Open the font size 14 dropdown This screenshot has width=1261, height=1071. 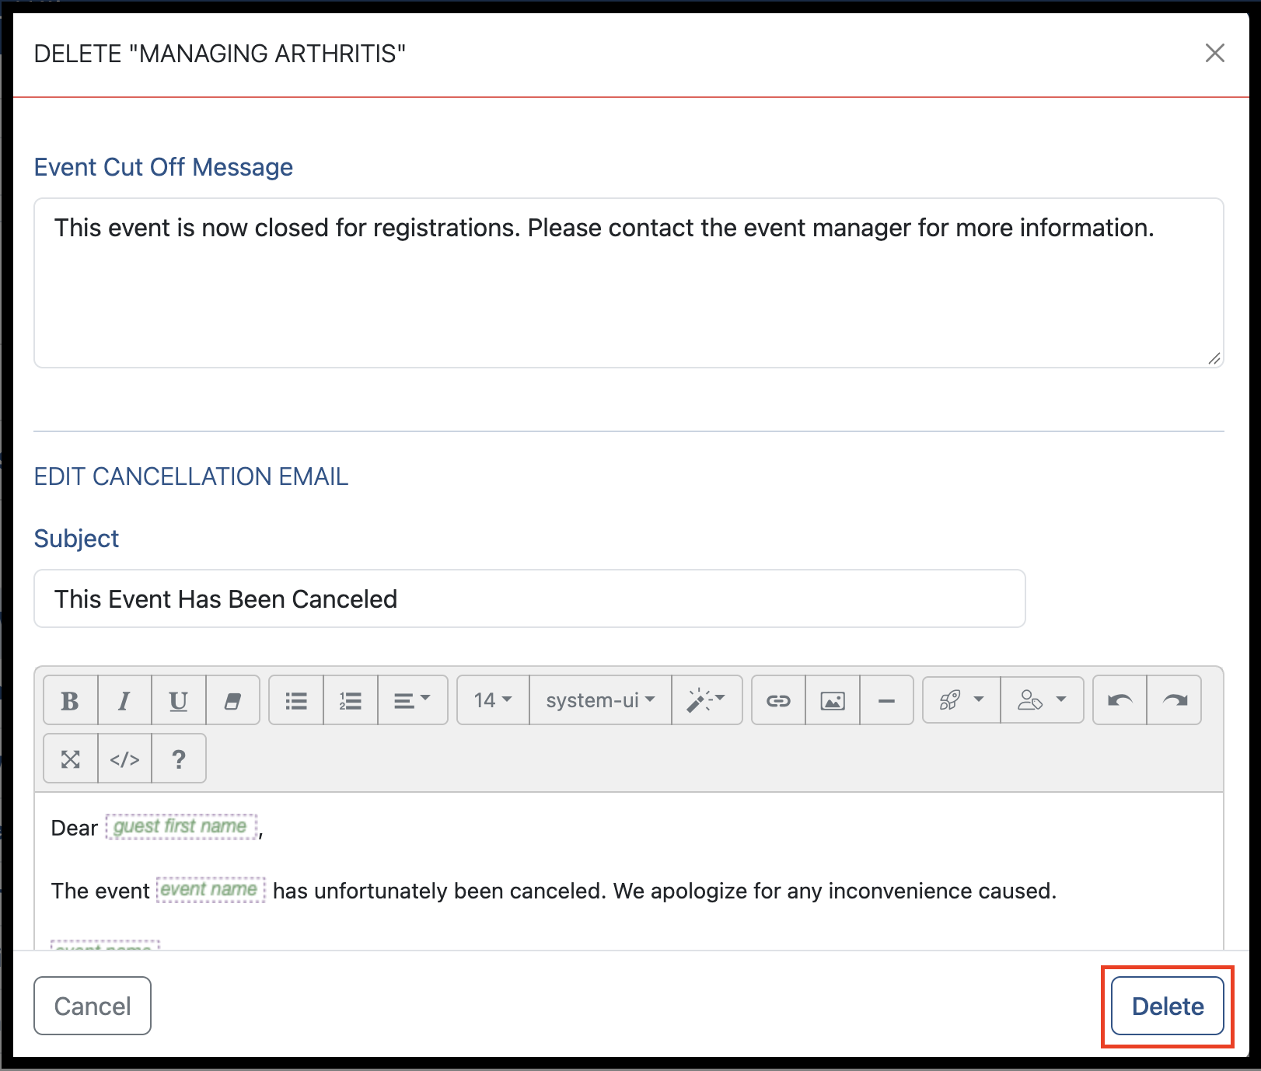pyautogui.click(x=494, y=700)
